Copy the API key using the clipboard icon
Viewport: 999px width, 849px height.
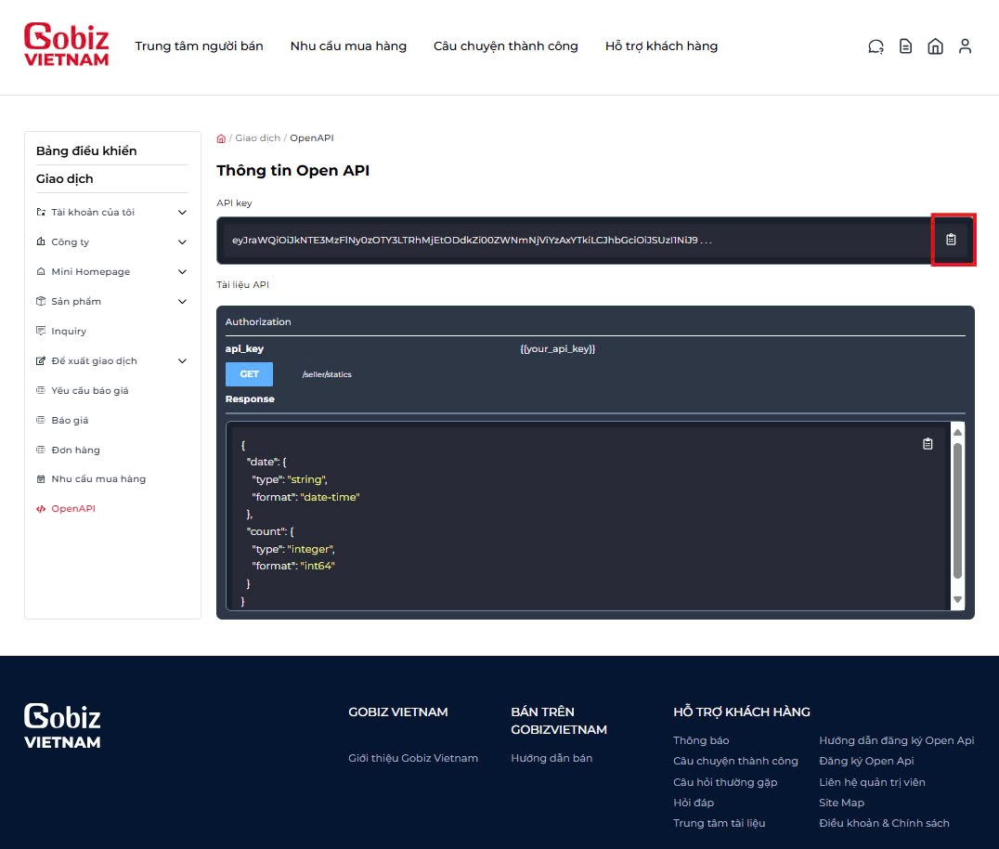953,240
